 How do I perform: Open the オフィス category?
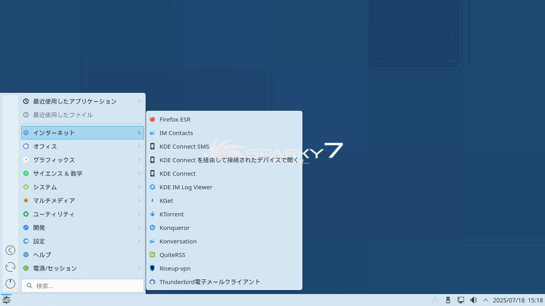pyautogui.click(x=83, y=147)
